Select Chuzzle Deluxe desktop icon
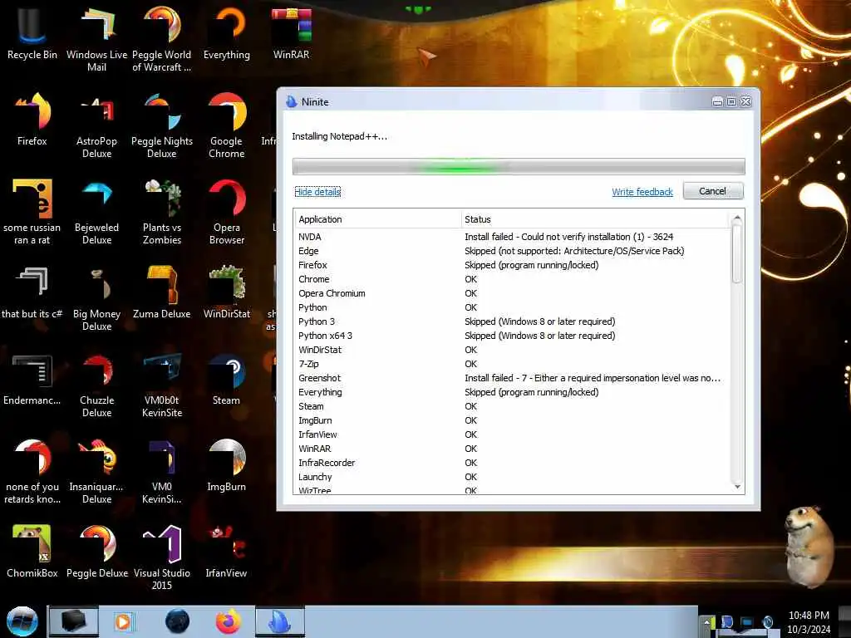The image size is (851, 638). [96, 385]
